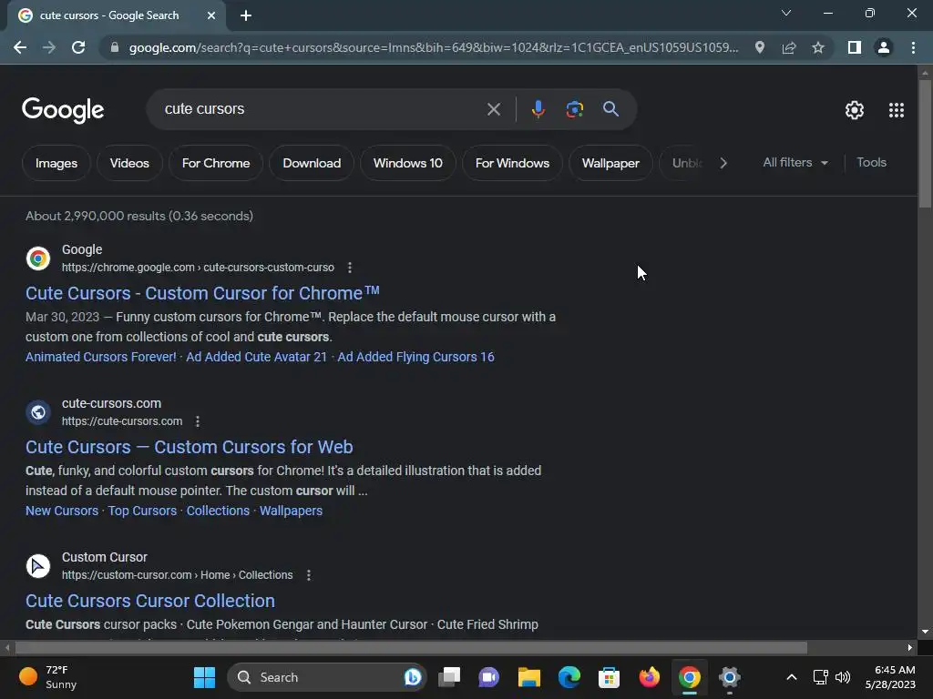Share this page from address bar
Image resolution: width=933 pixels, height=699 pixels.
tap(789, 47)
